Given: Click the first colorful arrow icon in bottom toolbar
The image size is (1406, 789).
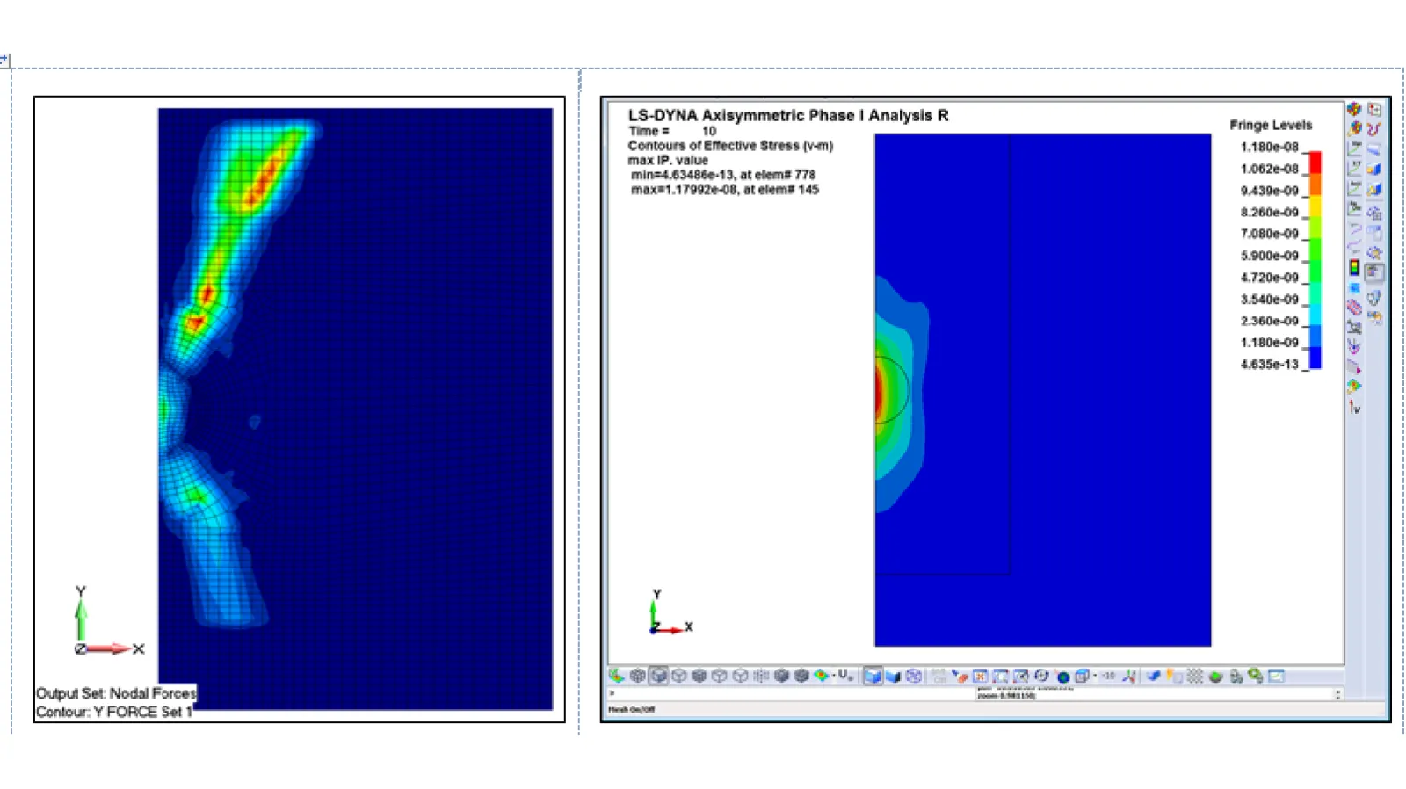Looking at the screenshot, I should pyautogui.click(x=615, y=676).
